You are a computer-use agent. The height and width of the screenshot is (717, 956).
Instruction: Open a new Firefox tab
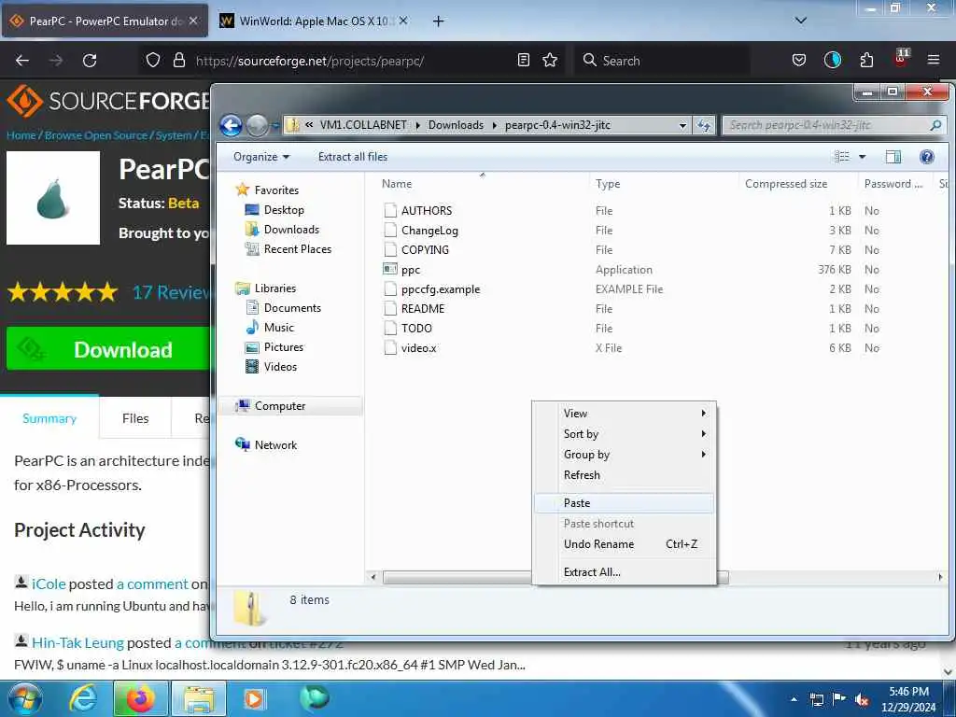(438, 21)
